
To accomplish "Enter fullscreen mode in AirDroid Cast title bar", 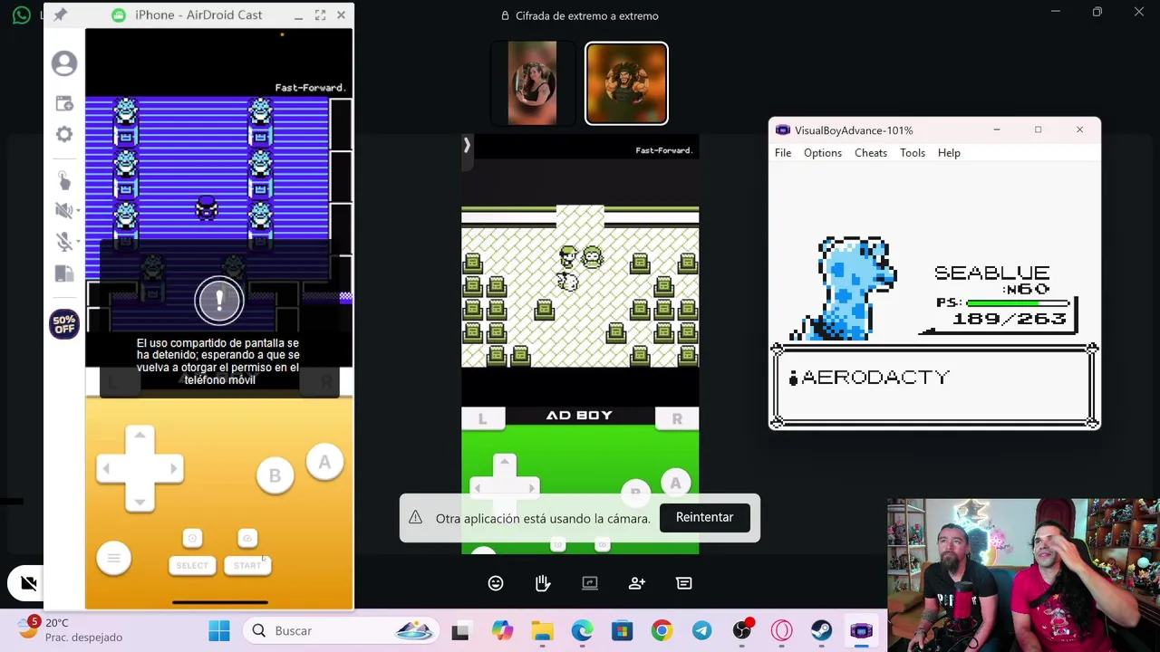I will 320,15.
